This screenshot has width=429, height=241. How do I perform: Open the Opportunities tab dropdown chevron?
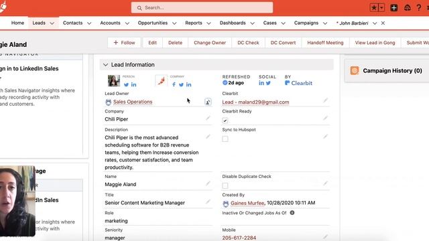[174, 23]
